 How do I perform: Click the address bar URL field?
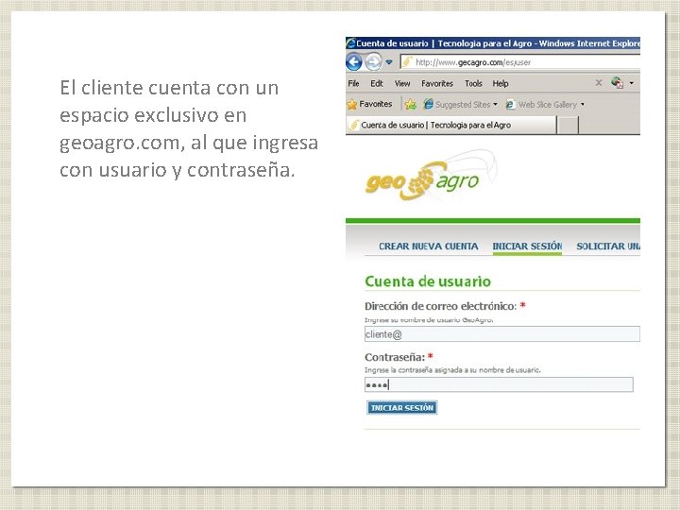coord(519,62)
